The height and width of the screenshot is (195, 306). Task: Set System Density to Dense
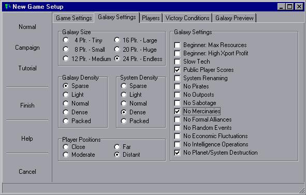pos(133,112)
